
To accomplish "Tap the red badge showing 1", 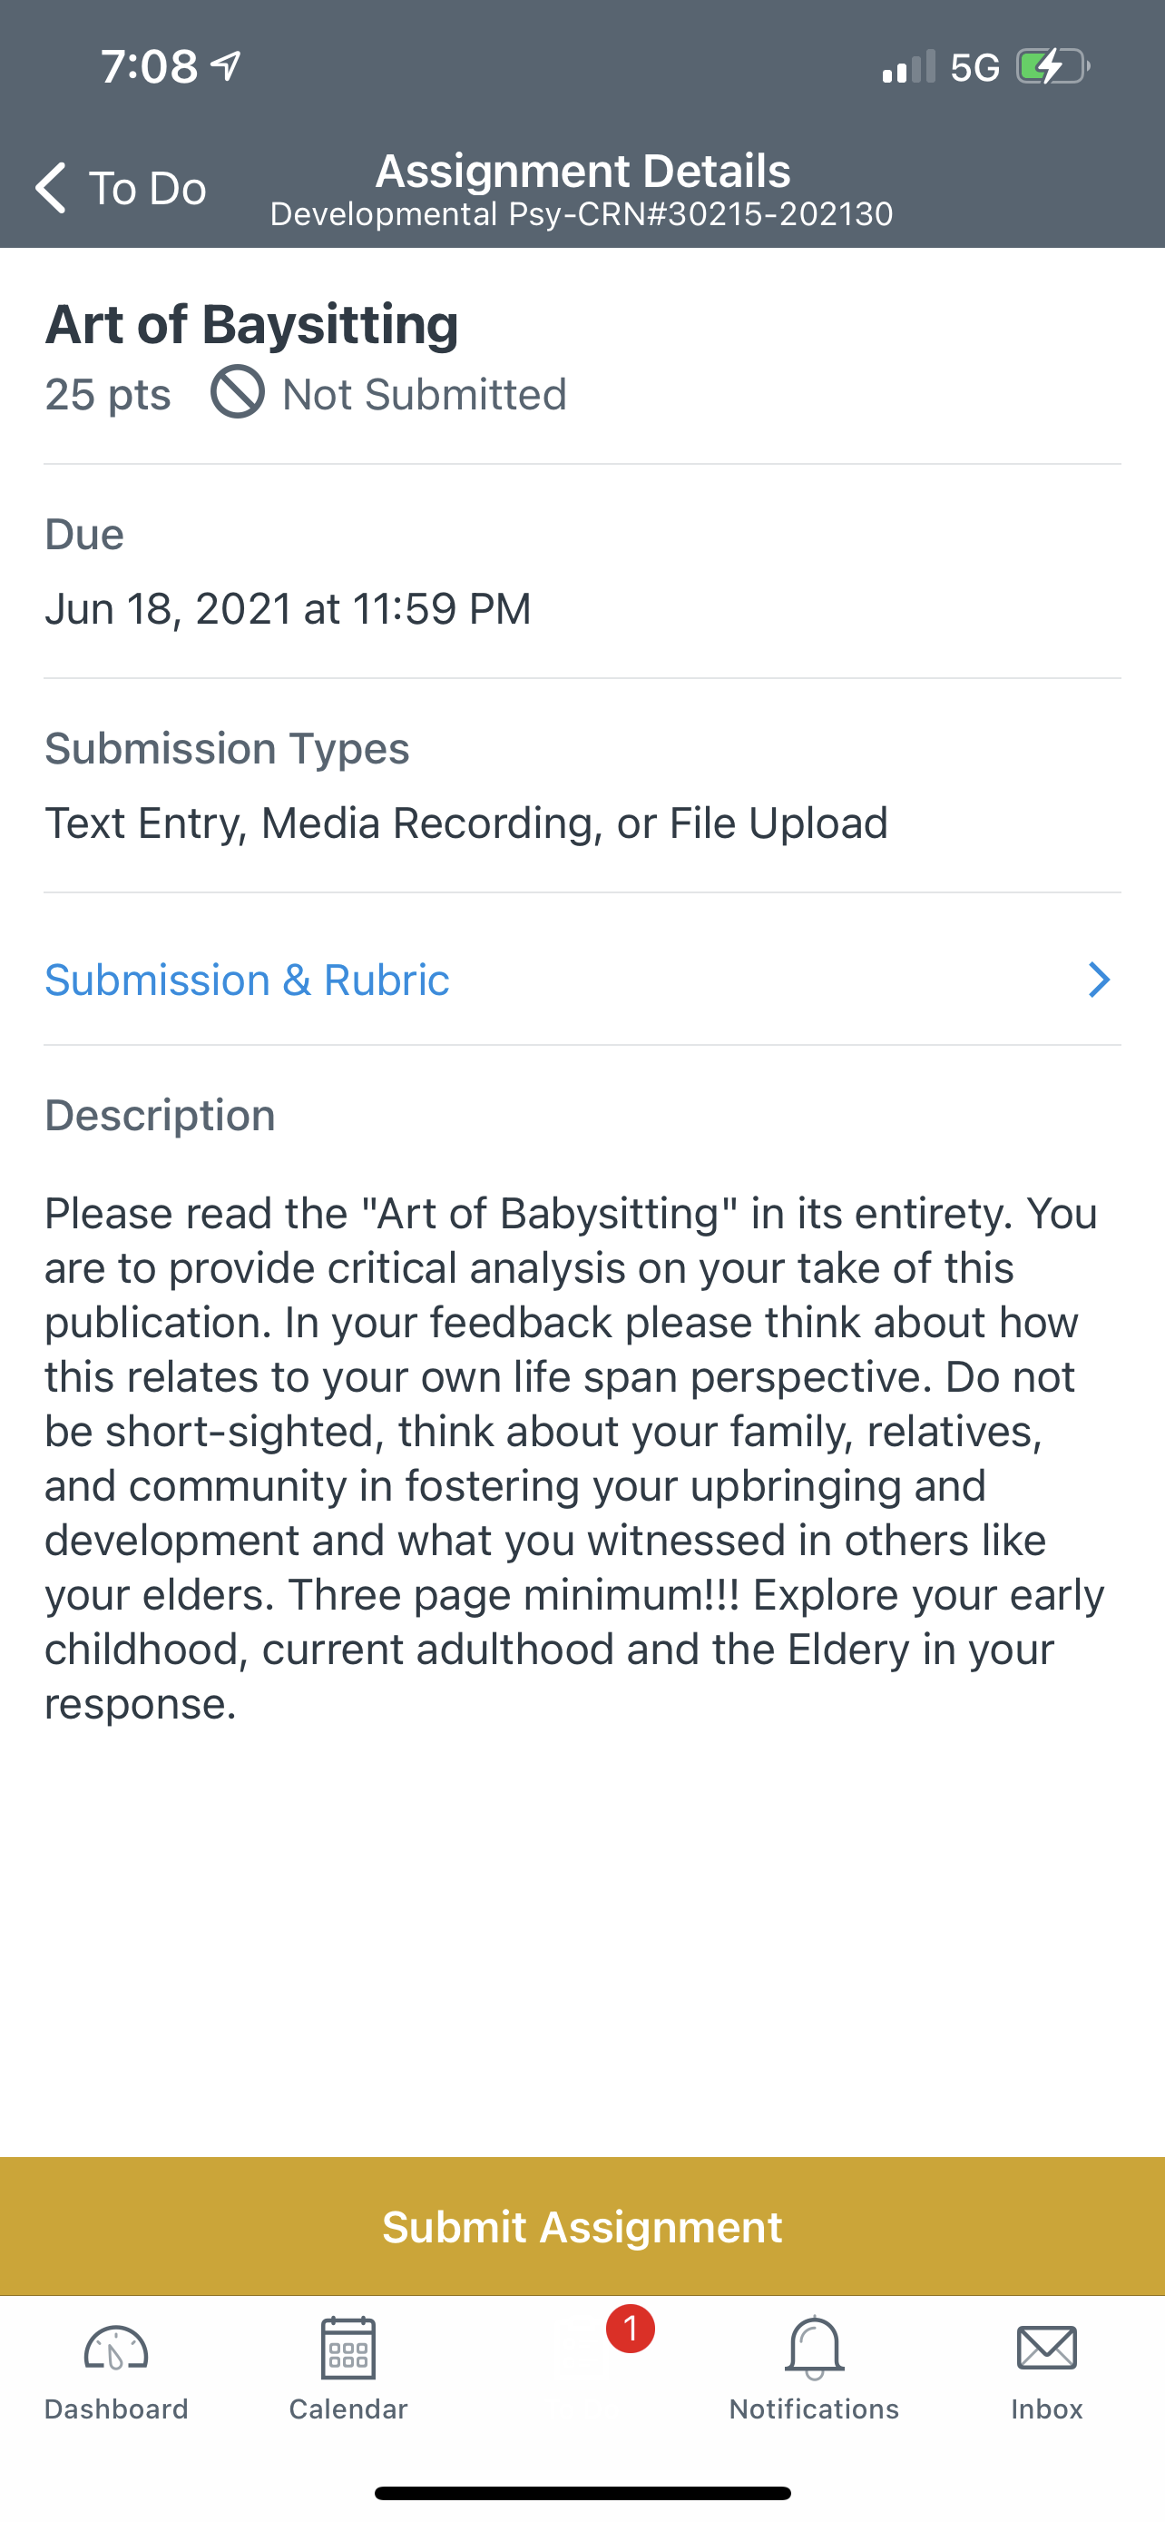I will pos(630,2330).
